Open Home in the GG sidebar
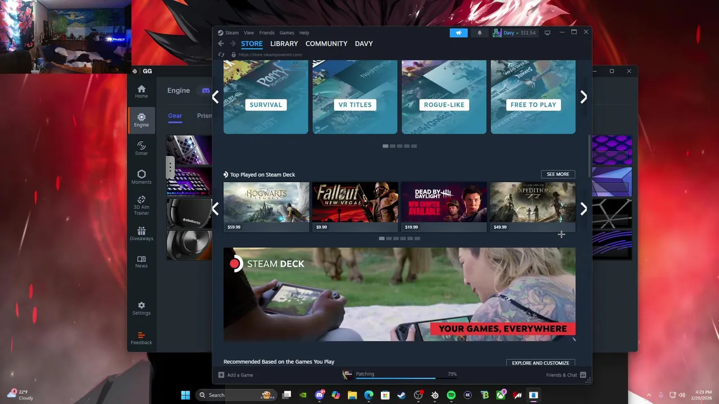The width and height of the screenshot is (719, 404). pos(142,91)
